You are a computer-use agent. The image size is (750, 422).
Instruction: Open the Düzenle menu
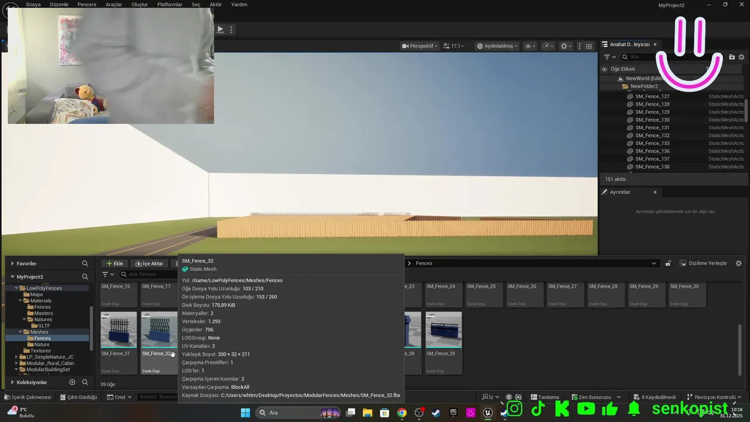pyautogui.click(x=59, y=5)
